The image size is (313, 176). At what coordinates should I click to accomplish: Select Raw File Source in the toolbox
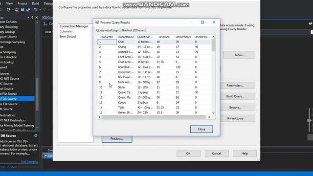click(x=9, y=104)
